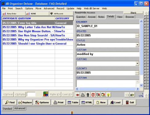150x115 pixels.
Task: Click the colorful grid icon between PgUp and PgDn
Action: click(x=46, y=94)
